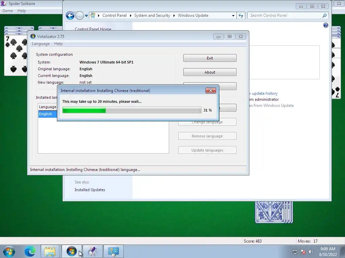
Task: Open the Vistalizator Help menu
Action: coord(58,44)
